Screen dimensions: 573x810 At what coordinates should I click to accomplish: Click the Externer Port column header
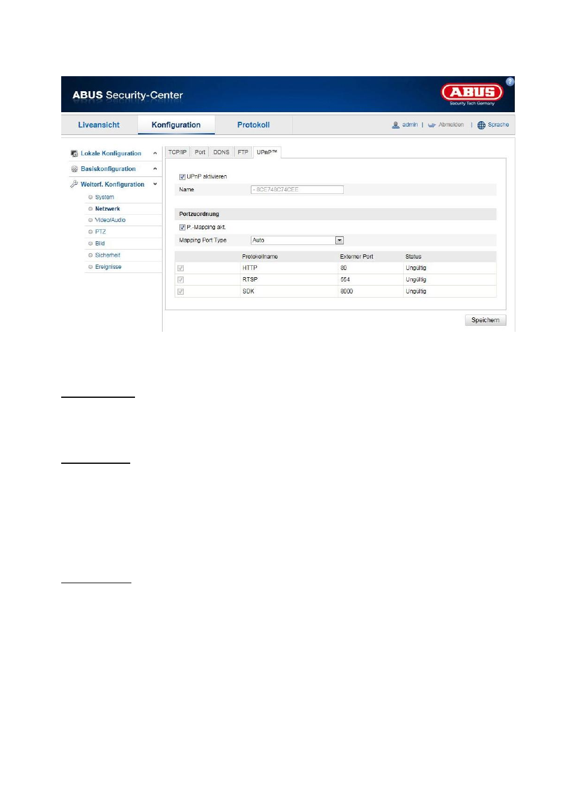(356, 257)
